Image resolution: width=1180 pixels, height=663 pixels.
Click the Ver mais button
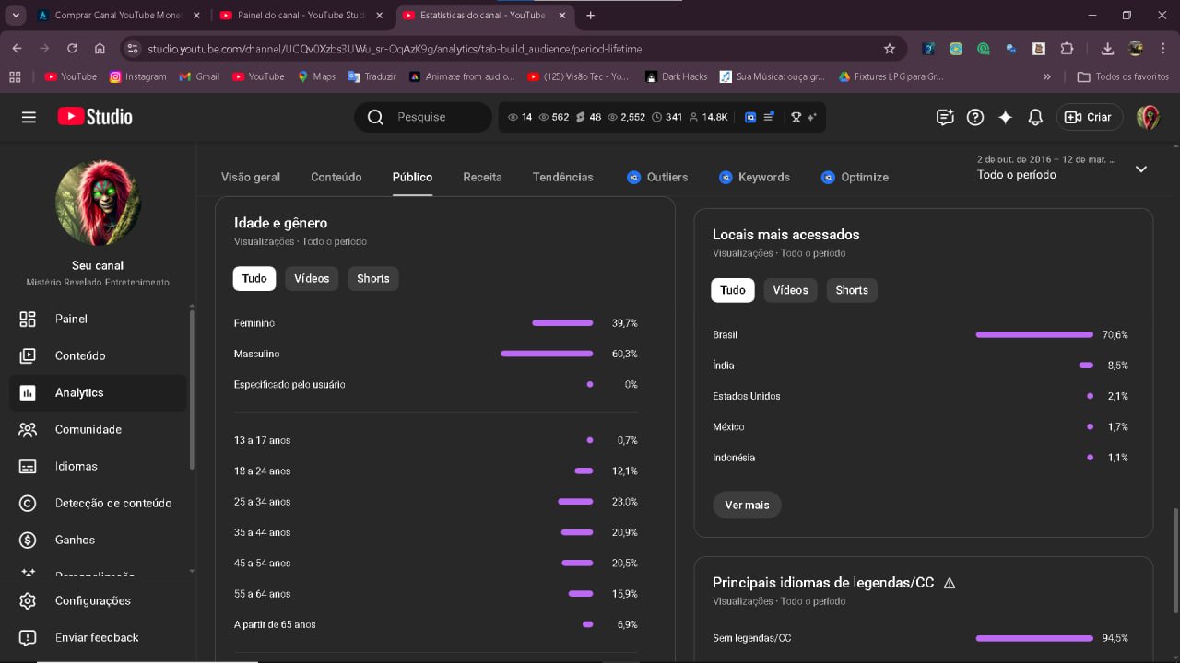coord(747,505)
